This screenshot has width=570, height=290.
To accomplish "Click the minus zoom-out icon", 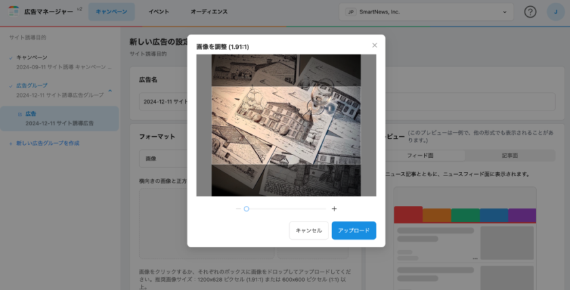I will click(x=238, y=209).
